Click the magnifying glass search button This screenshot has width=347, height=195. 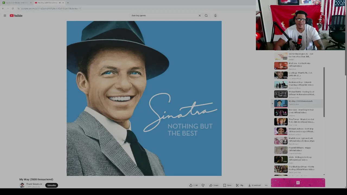(x=206, y=15)
